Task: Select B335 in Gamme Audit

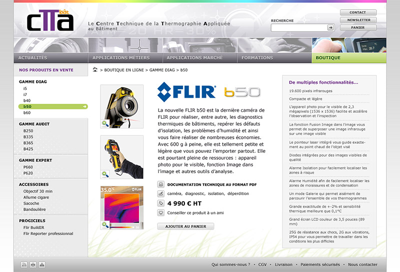Action: click(x=28, y=137)
